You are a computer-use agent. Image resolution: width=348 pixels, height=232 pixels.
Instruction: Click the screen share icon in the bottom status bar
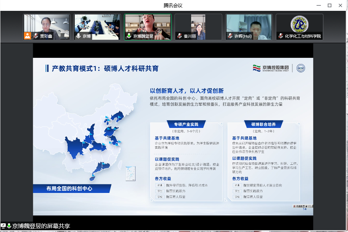[3, 226]
